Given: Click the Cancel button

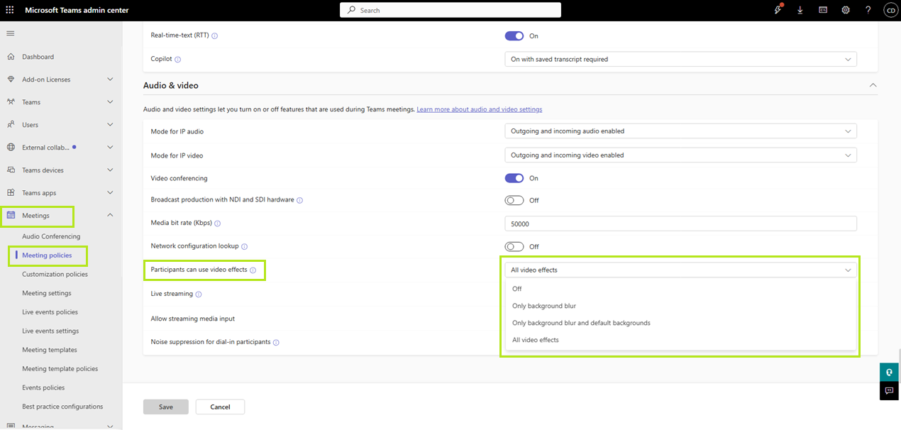Looking at the screenshot, I should [220, 407].
